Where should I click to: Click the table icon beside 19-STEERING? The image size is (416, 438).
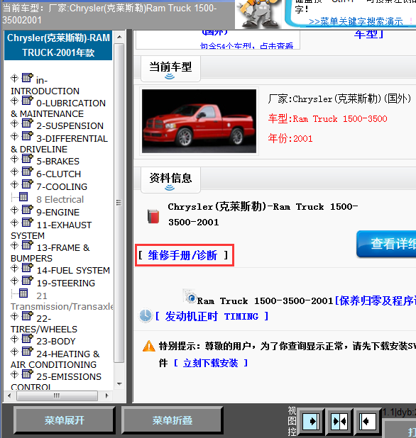tap(28, 280)
